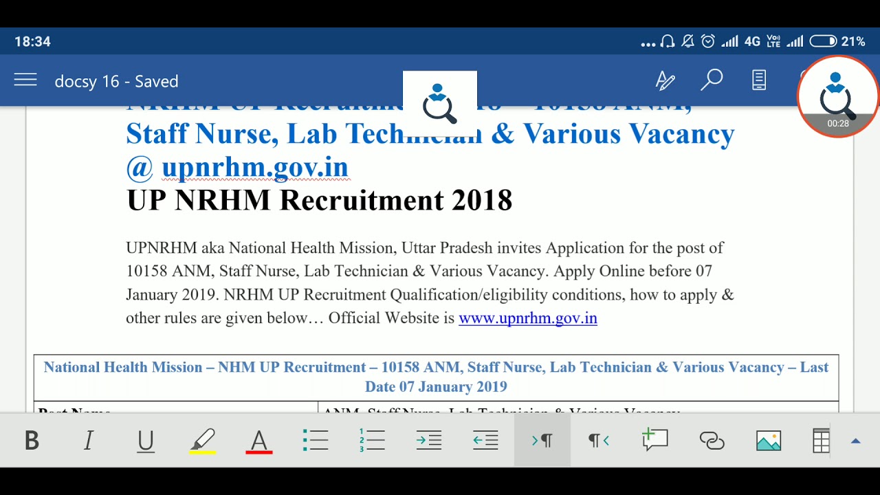The height and width of the screenshot is (495, 880).
Task: Insert a picture
Action: [x=769, y=441]
